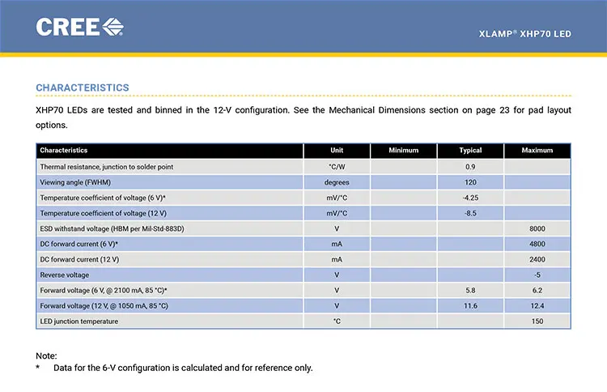This screenshot has width=607, height=392.
Task: Click the maximum current value '2400'
Action: click(537, 259)
